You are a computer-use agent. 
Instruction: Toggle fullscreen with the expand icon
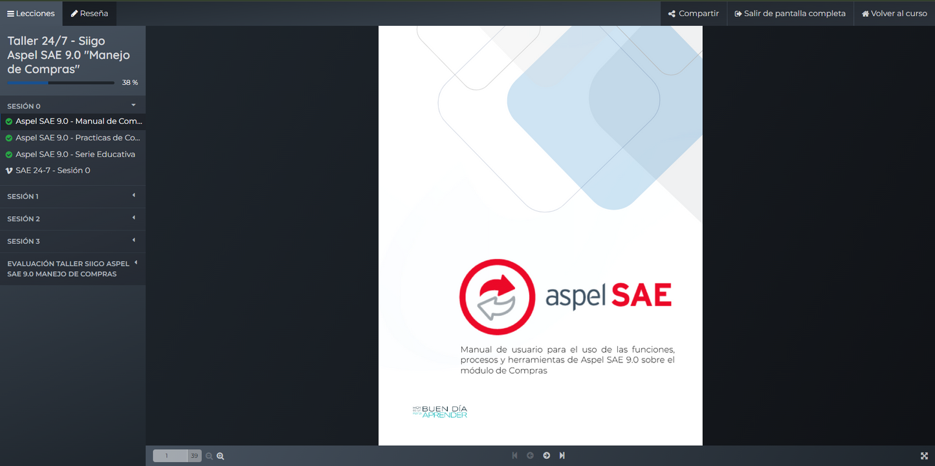(924, 456)
